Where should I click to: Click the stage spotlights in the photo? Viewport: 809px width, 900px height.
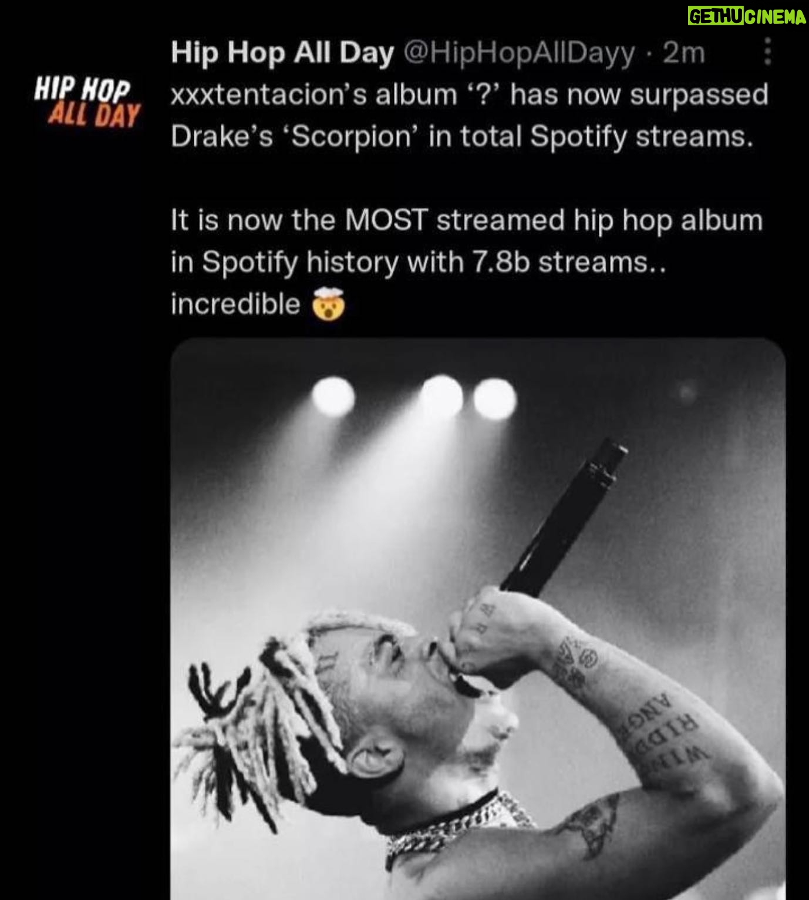point(414,397)
